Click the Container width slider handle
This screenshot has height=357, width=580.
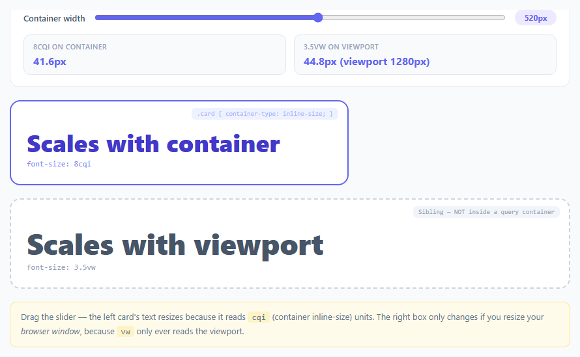click(318, 18)
